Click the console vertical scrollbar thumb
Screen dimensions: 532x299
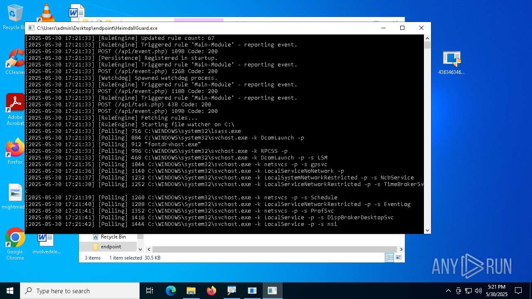[x=427, y=45]
